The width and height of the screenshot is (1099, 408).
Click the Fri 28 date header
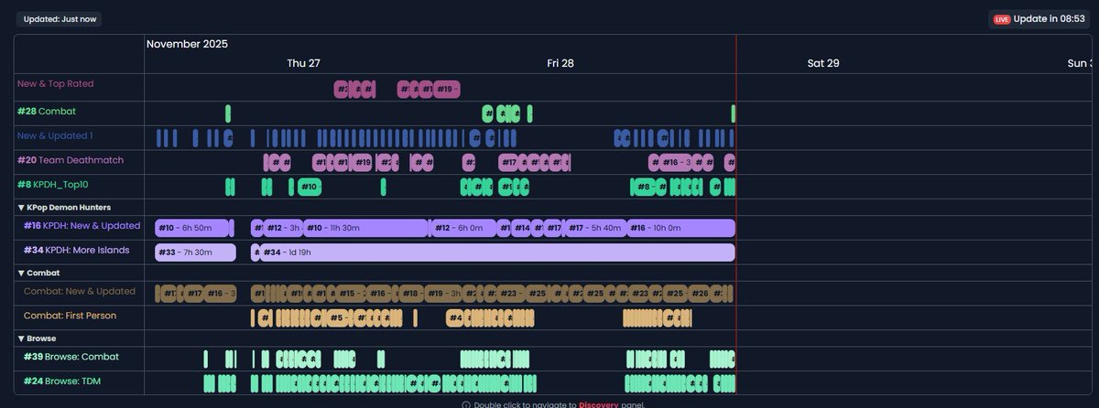point(560,63)
